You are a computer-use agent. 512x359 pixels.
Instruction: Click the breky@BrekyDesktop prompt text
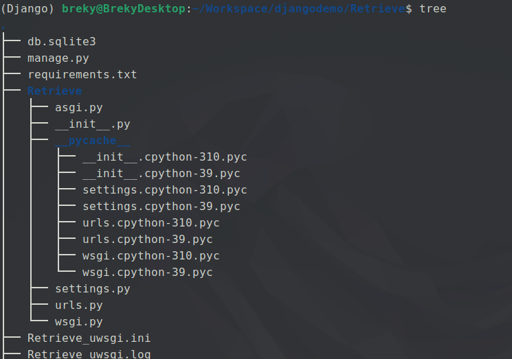(x=123, y=9)
